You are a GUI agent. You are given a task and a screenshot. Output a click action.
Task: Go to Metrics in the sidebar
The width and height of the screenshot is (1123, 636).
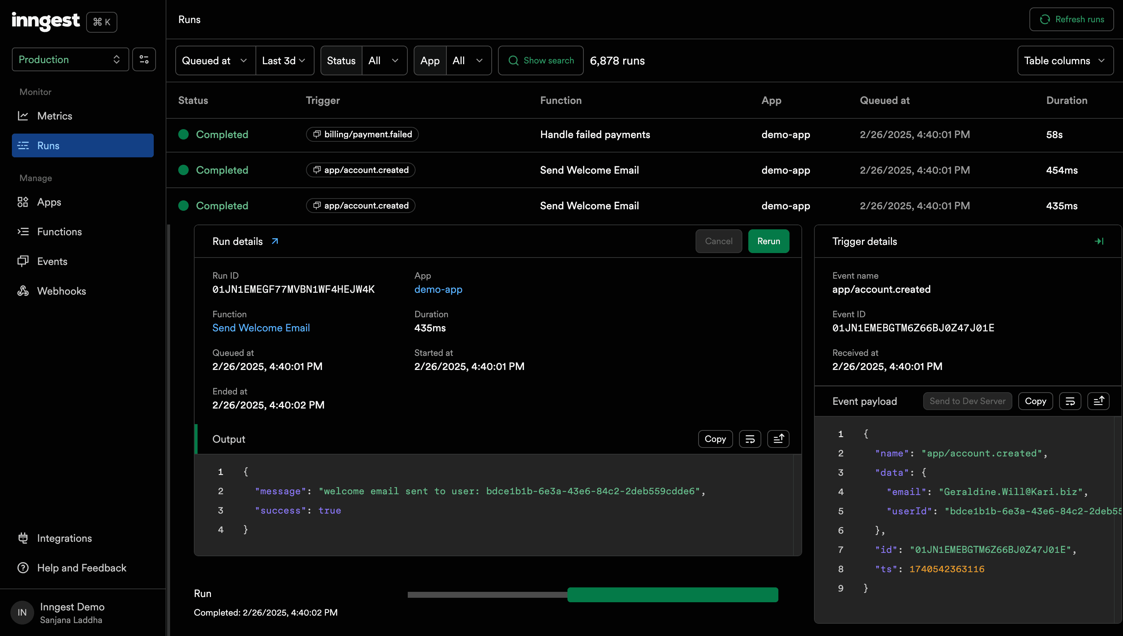pyautogui.click(x=82, y=116)
